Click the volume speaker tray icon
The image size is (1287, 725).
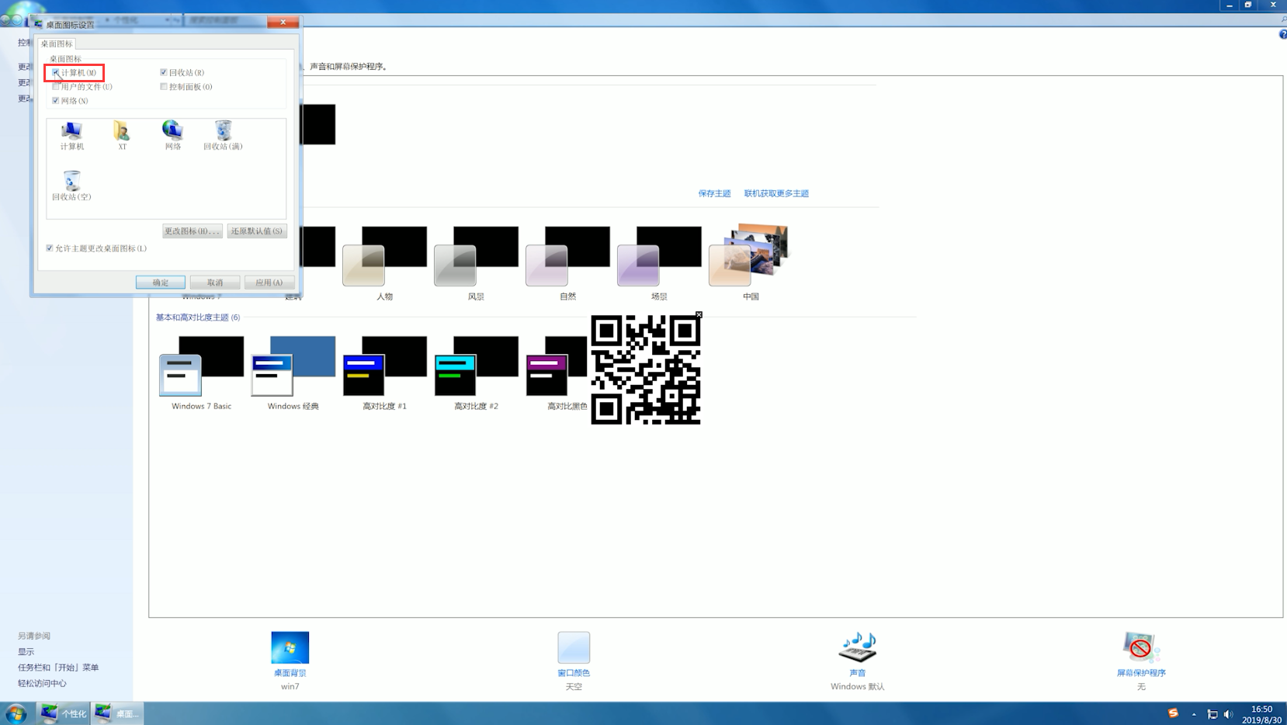pyautogui.click(x=1228, y=714)
